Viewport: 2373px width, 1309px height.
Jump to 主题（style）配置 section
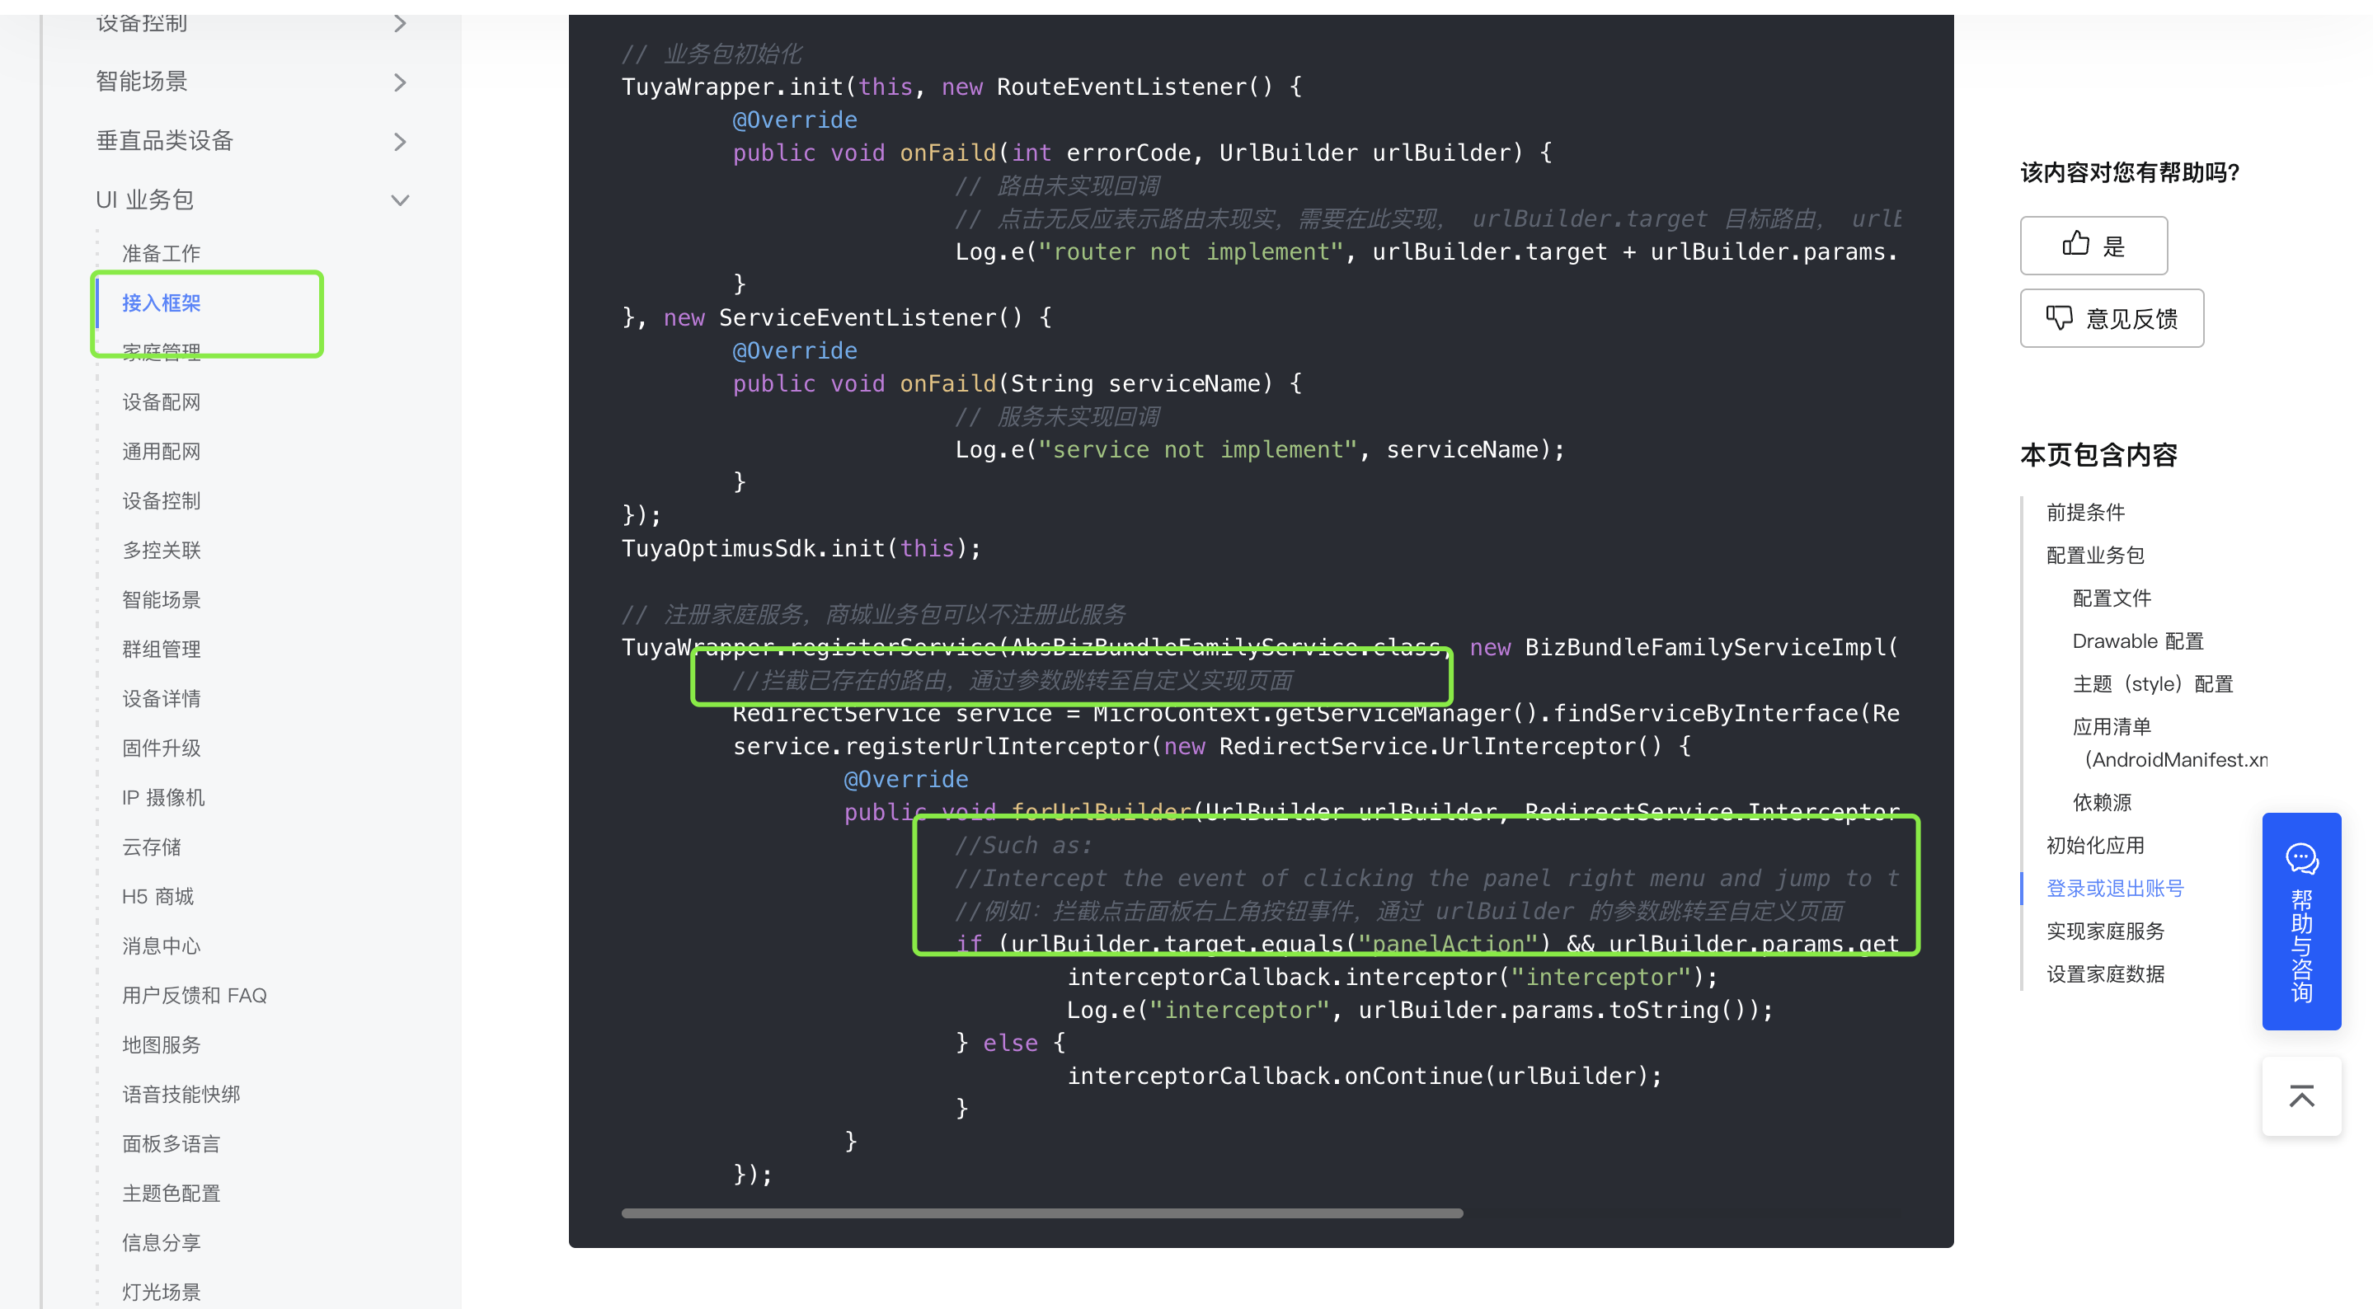(x=2153, y=683)
